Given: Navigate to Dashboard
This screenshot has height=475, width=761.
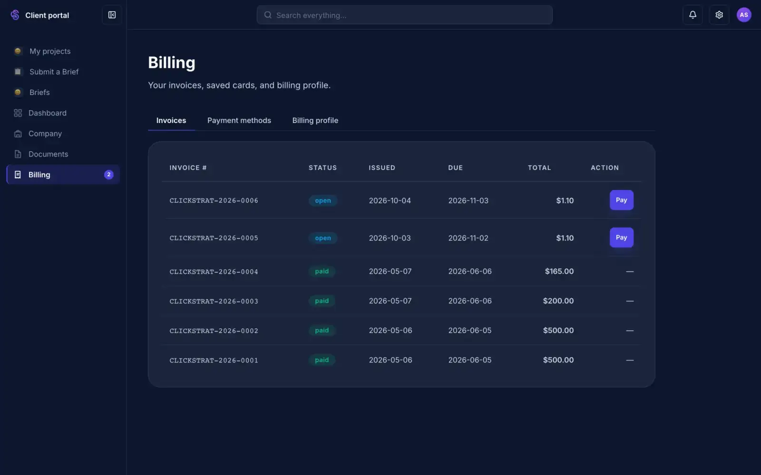Looking at the screenshot, I should click(63, 113).
